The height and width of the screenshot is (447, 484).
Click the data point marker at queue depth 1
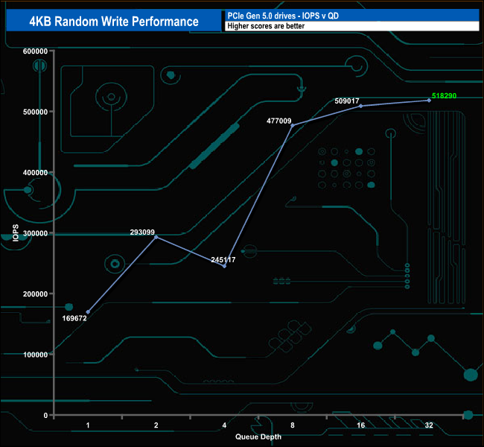point(88,312)
